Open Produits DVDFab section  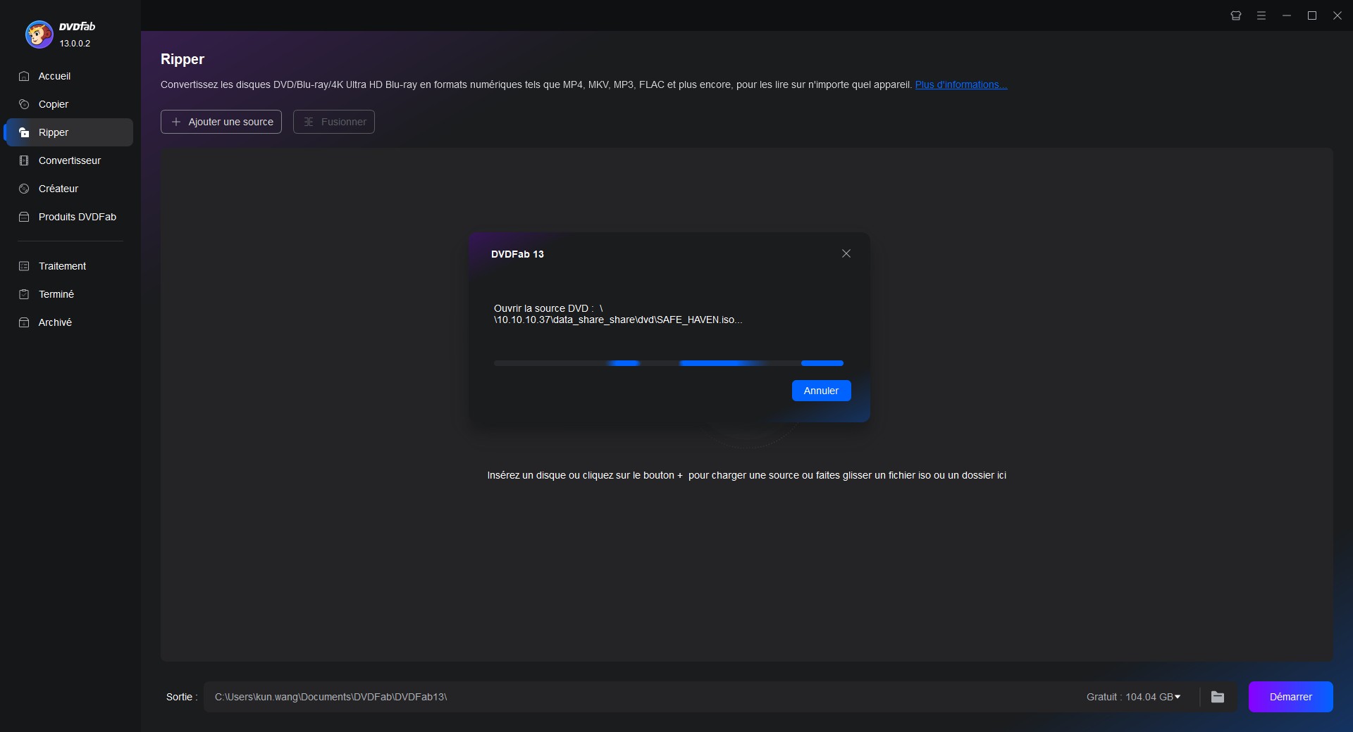click(68, 217)
